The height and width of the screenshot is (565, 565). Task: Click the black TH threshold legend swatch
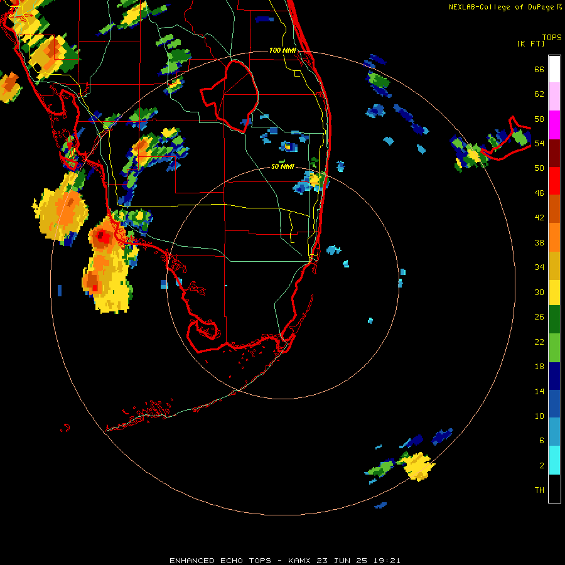coord(554,488)
